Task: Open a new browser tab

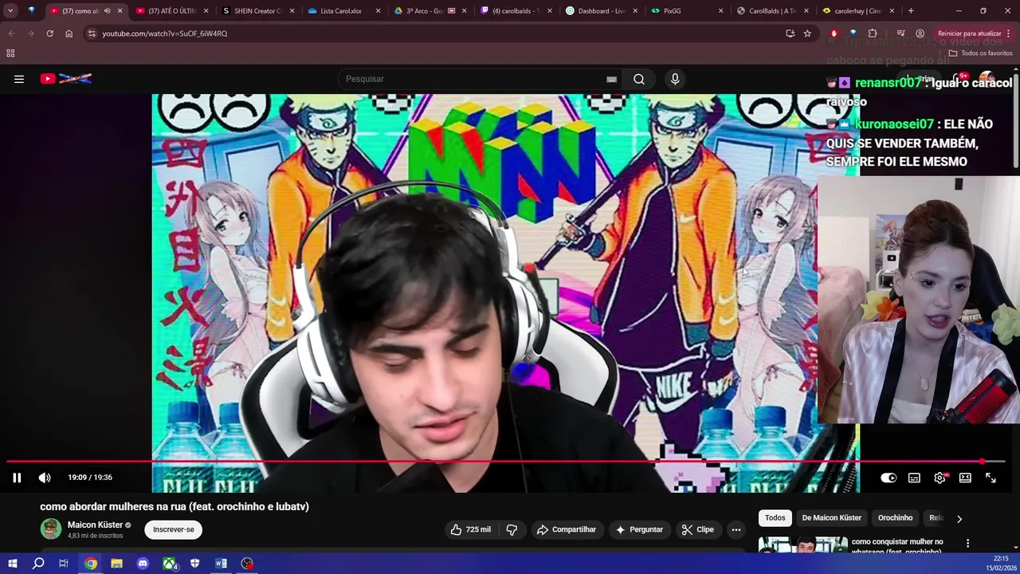Action: pos(911,11)
